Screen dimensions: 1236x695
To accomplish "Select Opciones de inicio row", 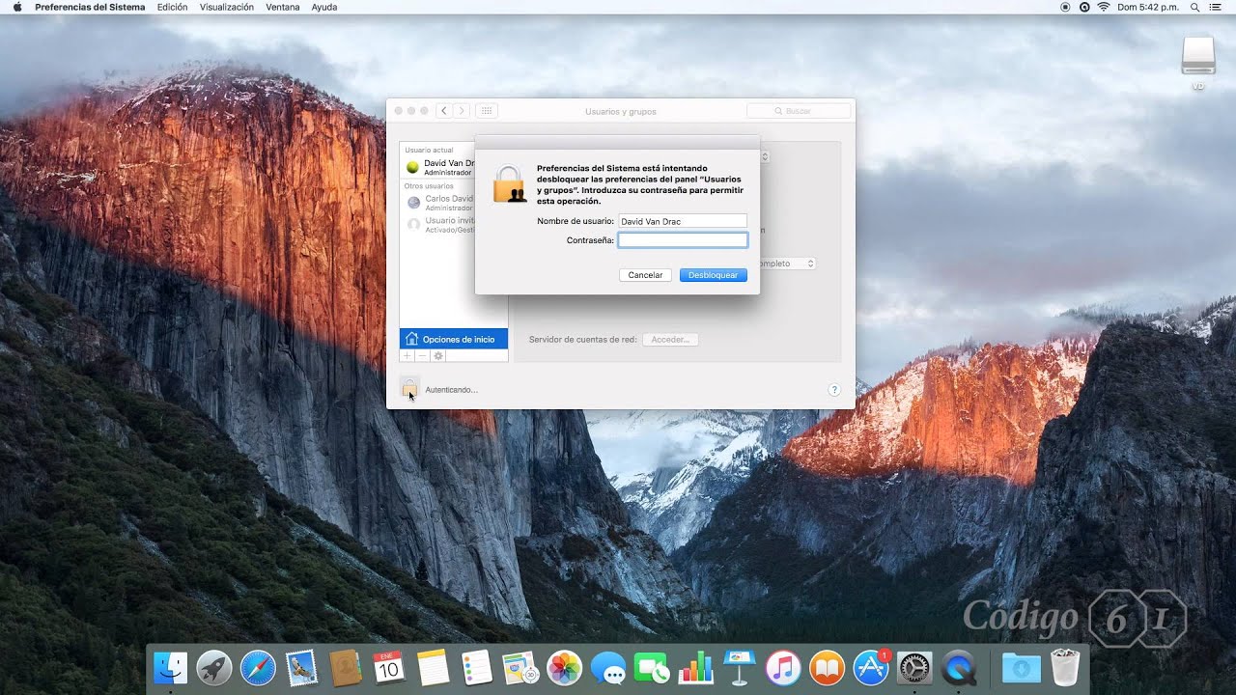I will point(454,339).
